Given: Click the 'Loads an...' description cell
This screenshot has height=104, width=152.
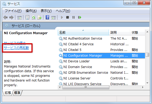Looking at the screenshot, I should [119, 61].
